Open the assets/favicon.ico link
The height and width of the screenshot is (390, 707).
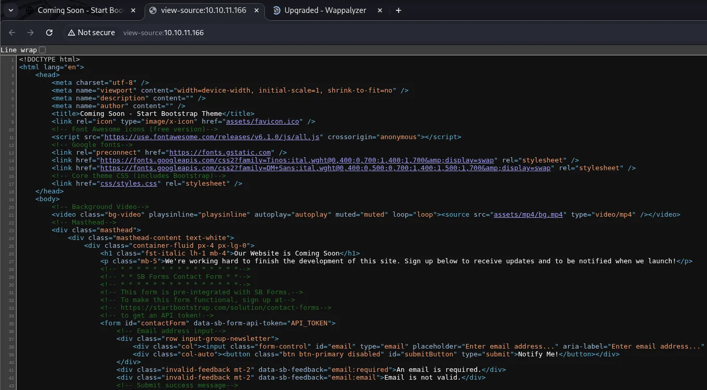pos(263,122)
